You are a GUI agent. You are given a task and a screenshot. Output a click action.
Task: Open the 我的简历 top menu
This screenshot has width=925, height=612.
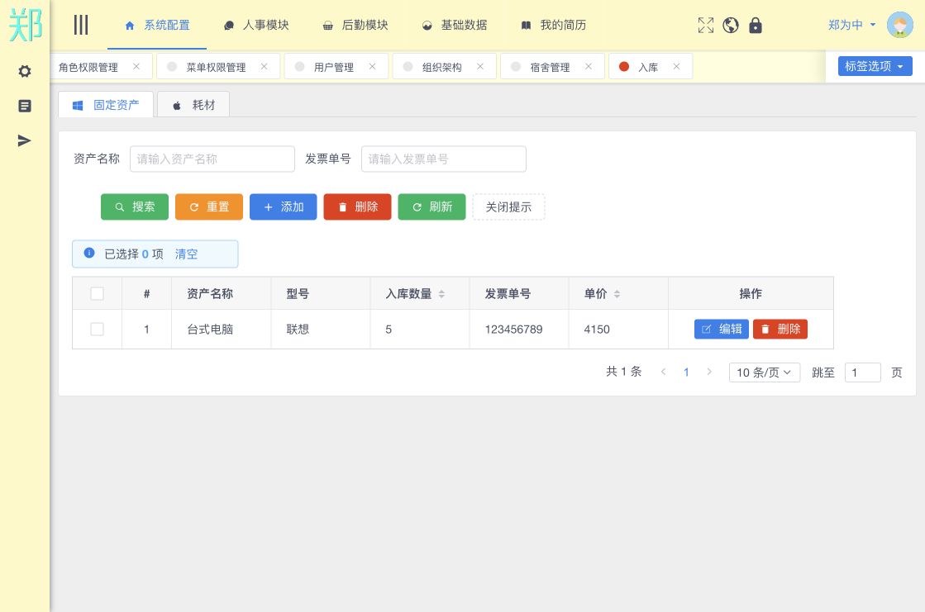tap(554, 25)
